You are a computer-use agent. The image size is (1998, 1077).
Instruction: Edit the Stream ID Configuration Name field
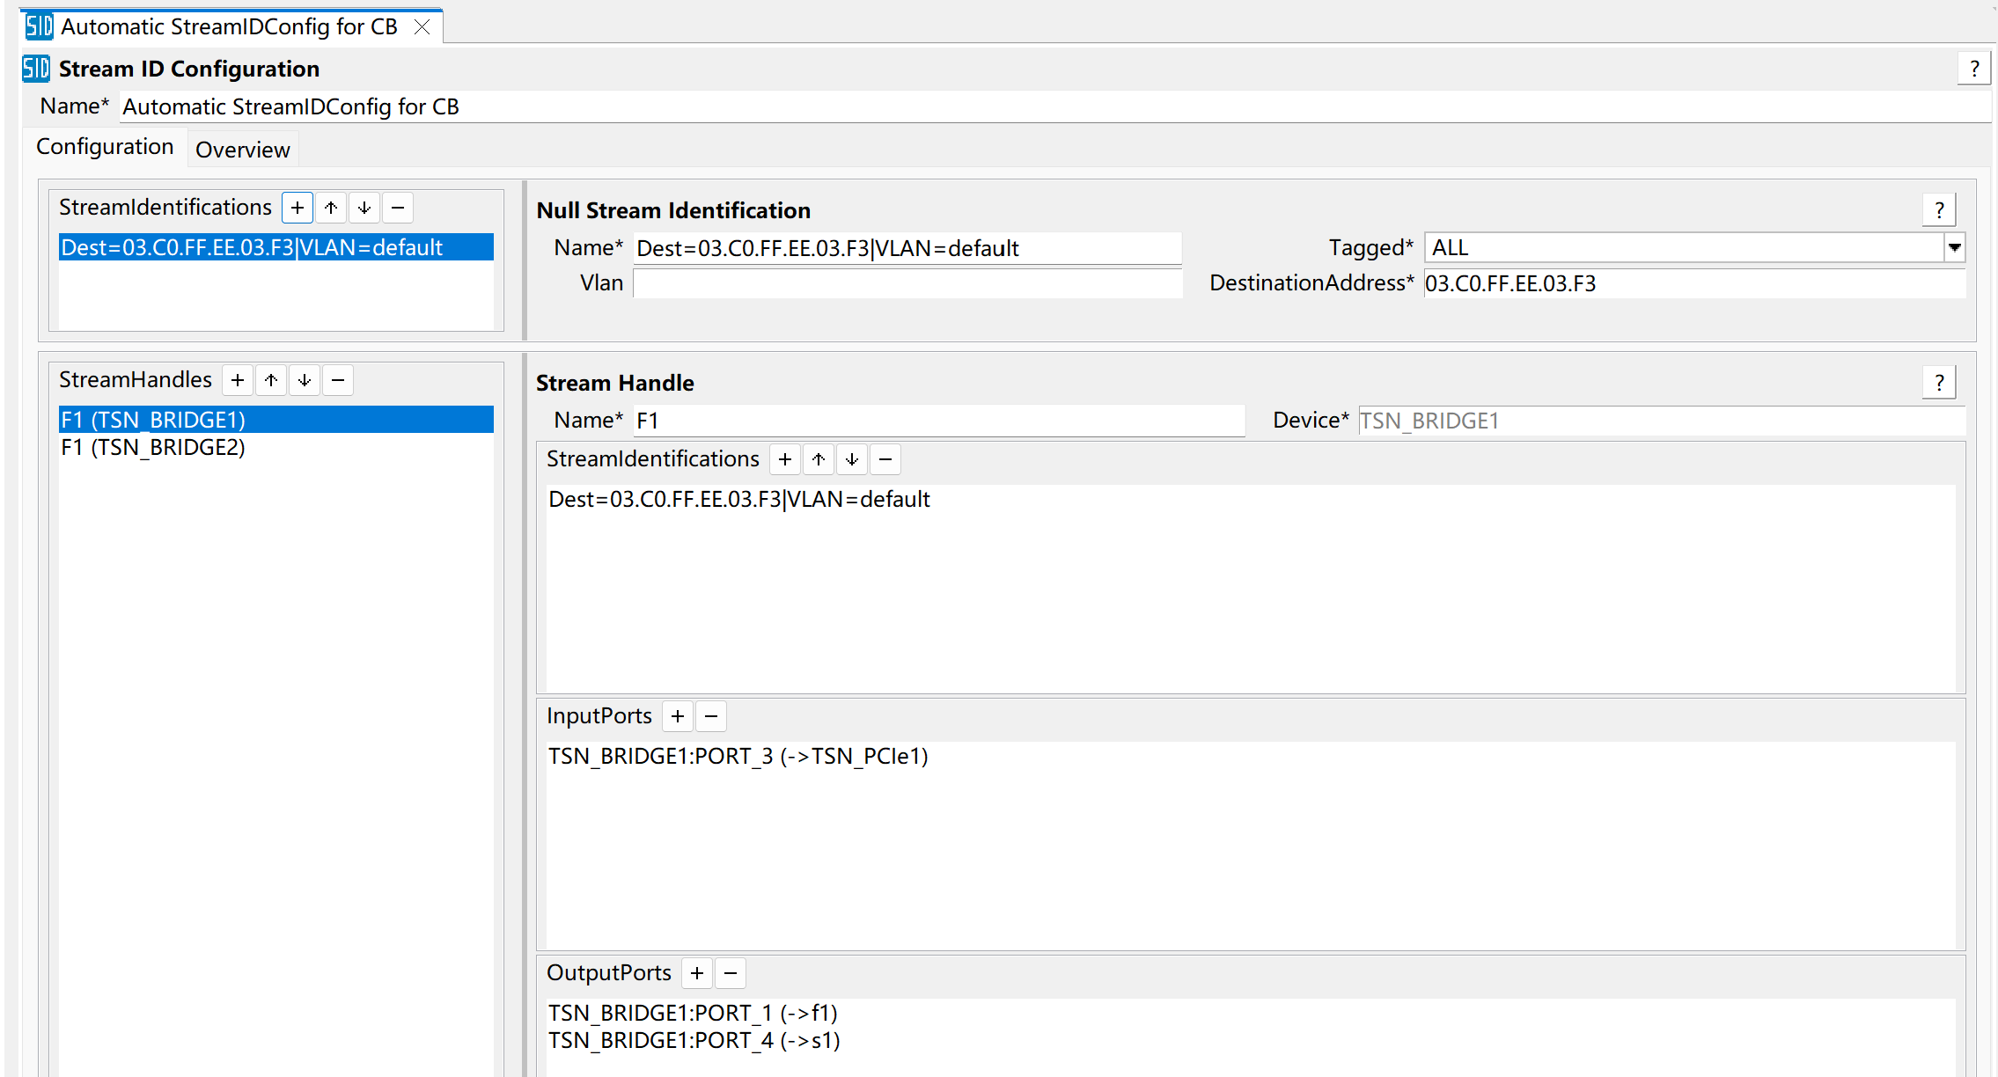[1054, 107]
